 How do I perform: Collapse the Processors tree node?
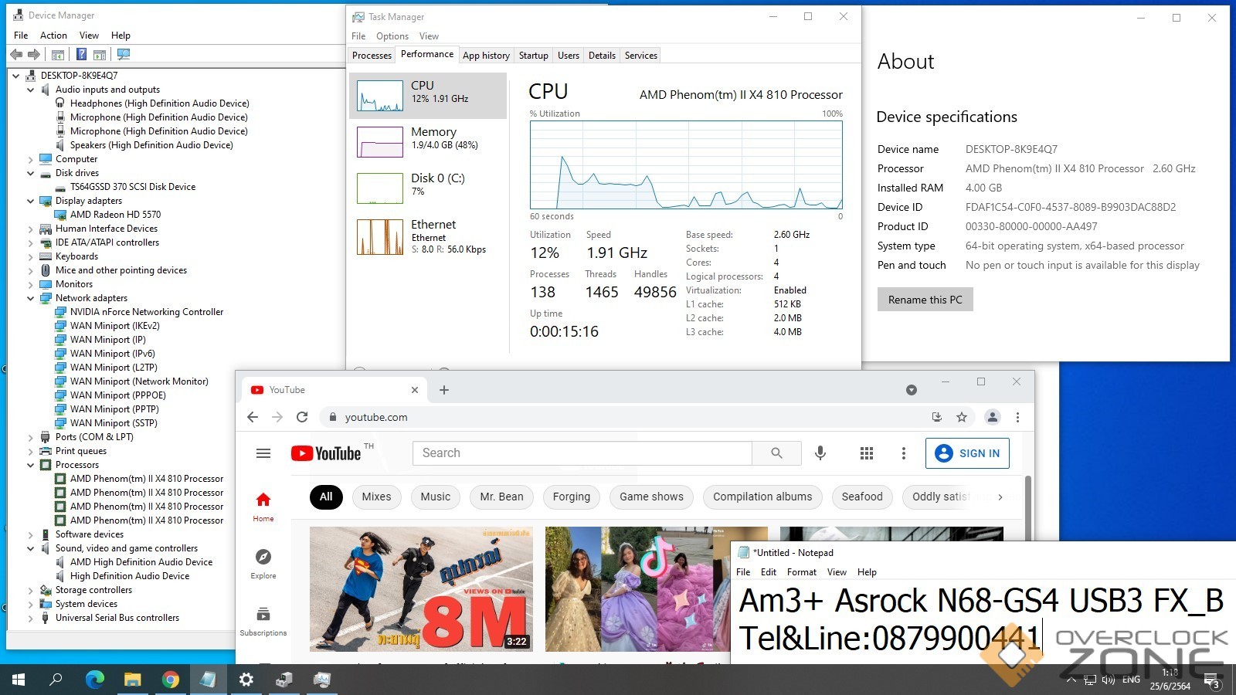(31, 465)
